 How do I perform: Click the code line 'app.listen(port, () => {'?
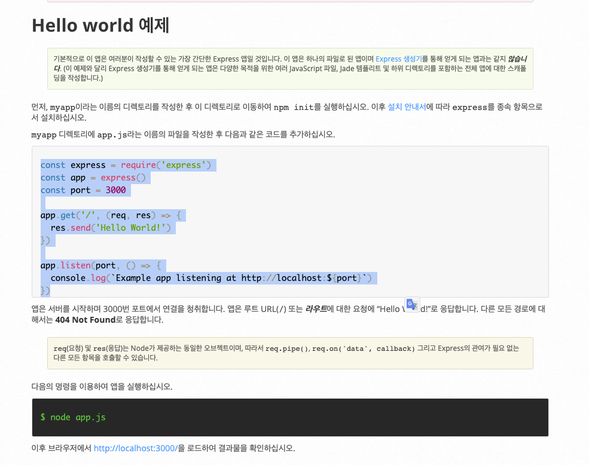click(100, 265)
